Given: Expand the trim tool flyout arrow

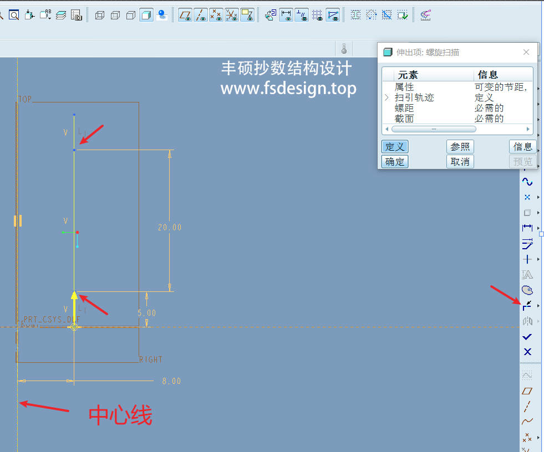Looking at the screenshot, I should pyautogui.click(x=538, y=306).
